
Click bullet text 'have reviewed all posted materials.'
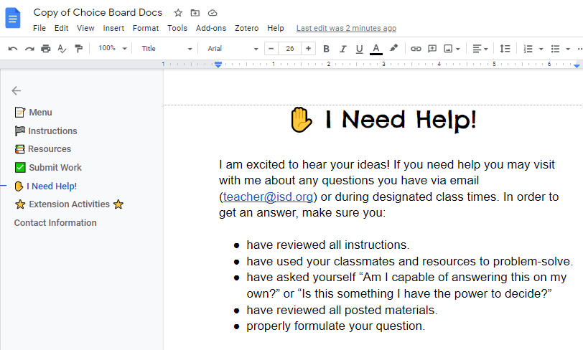pyautogui.click(x=342, y=310)
